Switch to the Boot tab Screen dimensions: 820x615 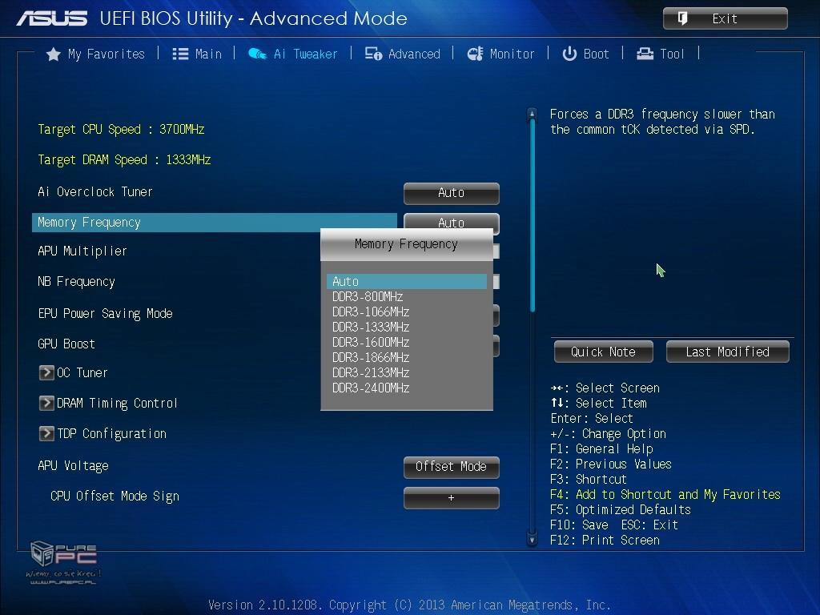[585, 54]
